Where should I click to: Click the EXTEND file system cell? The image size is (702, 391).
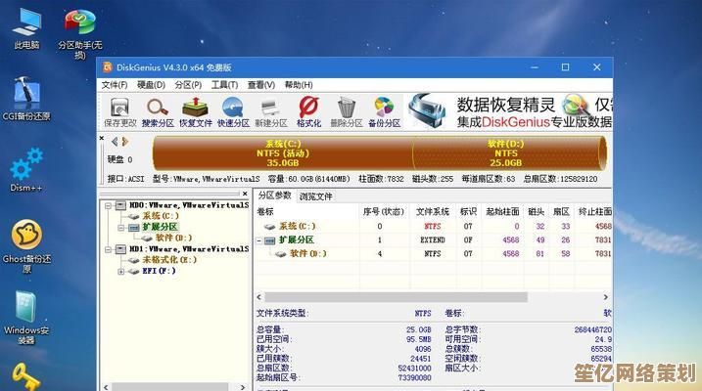(433, 240)
